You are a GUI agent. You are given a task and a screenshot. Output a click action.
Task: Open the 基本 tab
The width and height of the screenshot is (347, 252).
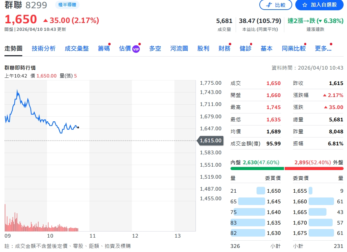[x=267, y=48]
